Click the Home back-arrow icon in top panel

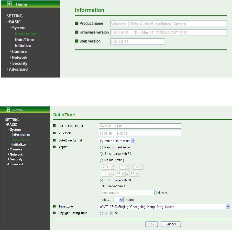12,4
